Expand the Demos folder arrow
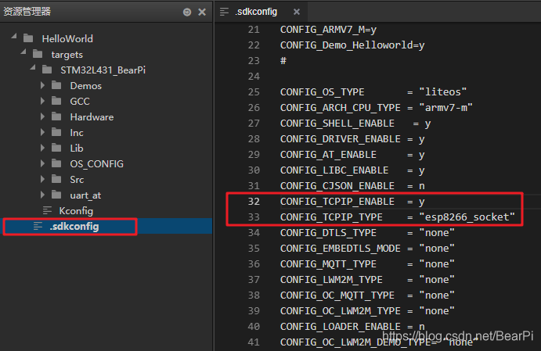 [42, 85]
